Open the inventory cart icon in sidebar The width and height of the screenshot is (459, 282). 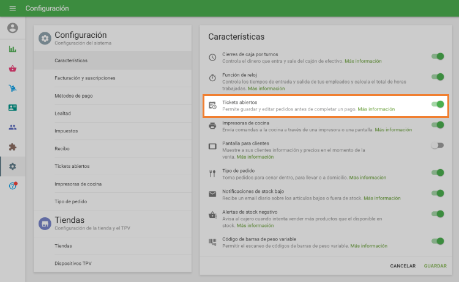12,89
